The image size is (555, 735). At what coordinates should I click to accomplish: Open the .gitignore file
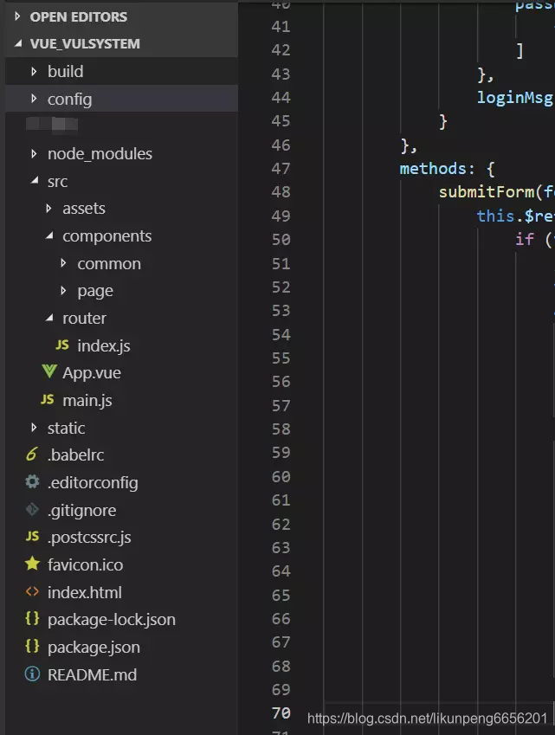coord(81,511)
